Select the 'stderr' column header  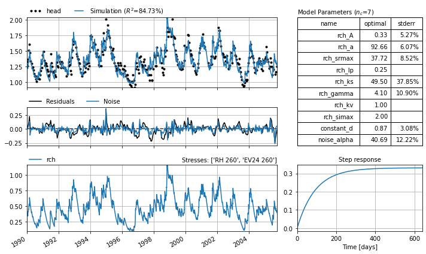(406, 23)
